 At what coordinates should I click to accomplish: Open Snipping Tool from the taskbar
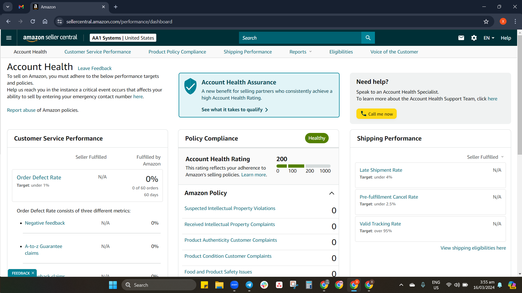click(294, 285)
